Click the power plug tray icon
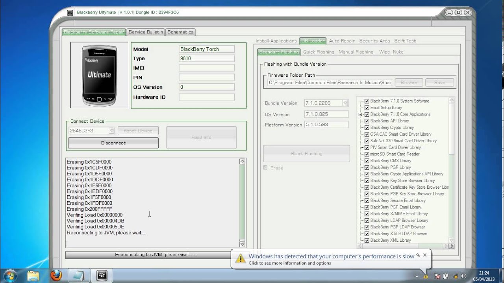Image resolution: width=504 pixels, height=283 pixels. coord(446,276)
